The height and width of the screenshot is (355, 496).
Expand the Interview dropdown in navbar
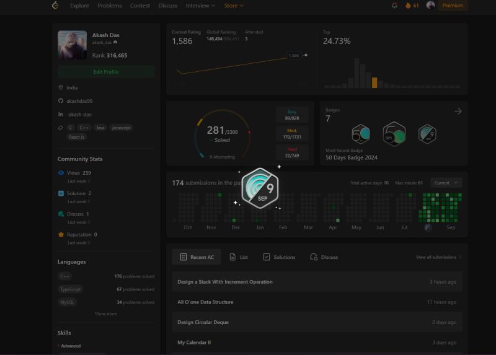click(200, 6)
